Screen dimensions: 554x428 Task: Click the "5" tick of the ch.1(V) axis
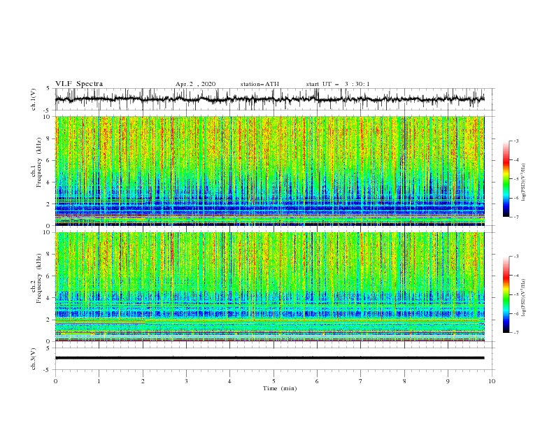click(50, 88)
